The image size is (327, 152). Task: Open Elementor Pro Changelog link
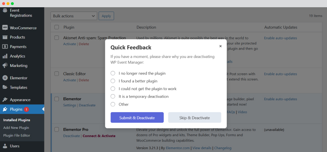tap(223, 148)
